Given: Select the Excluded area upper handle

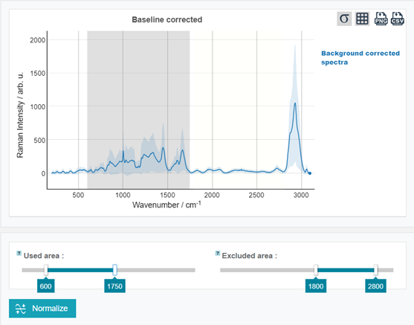Looking at the screenshot, I should coord(375,270).
